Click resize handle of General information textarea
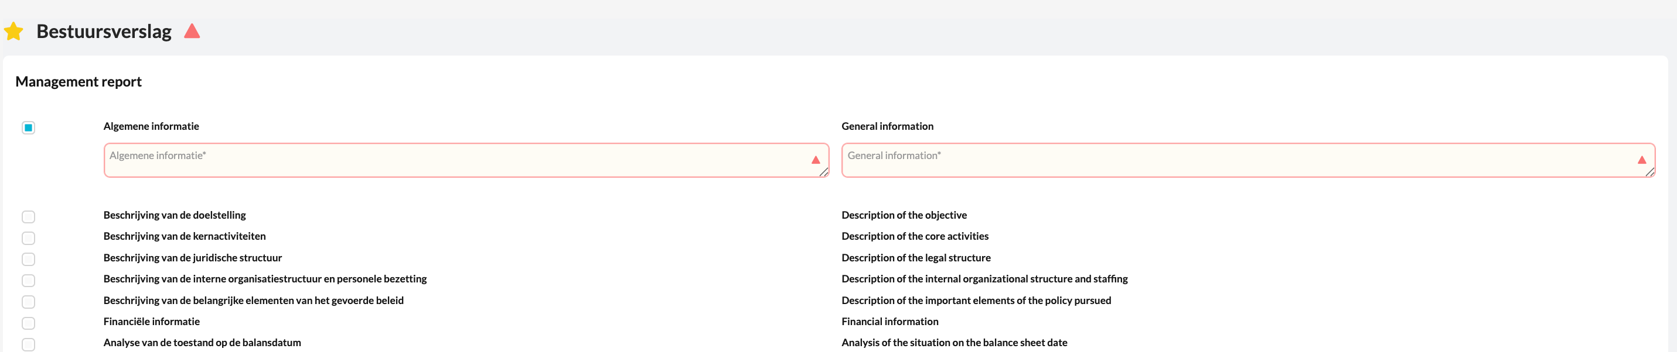The image size is (1677, 352). (x=1649, y=172)
